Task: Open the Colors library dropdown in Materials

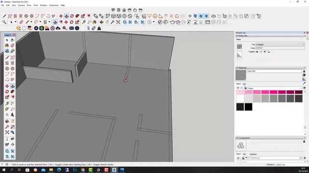Action: (x=275, y=88)
